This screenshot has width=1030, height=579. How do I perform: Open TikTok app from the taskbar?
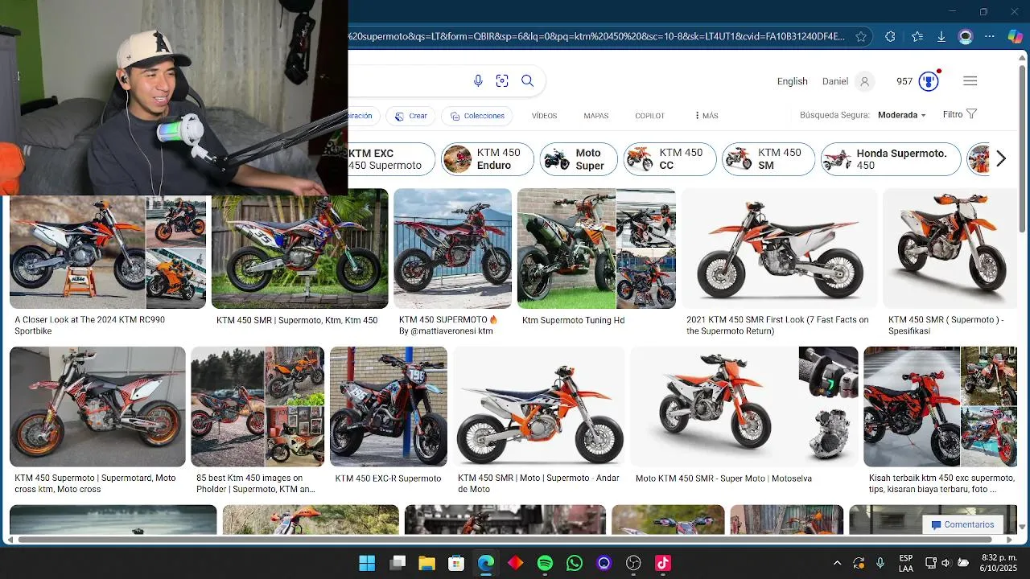(663, 563)
